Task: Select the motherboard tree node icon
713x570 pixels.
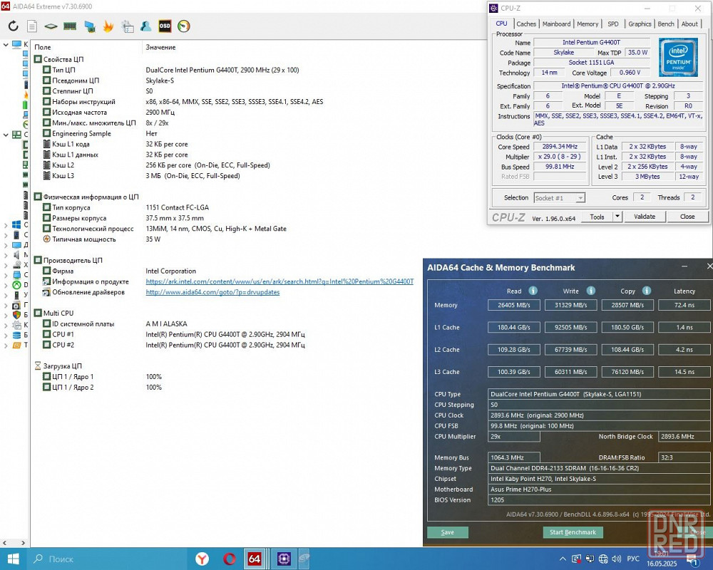Action: point(16,135)
